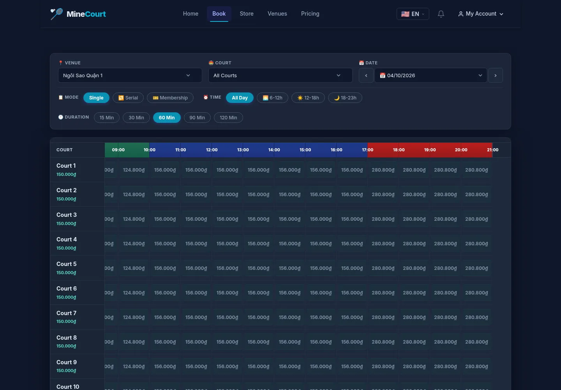
Task: Open the All Courts dropdown
Action: click(280, 75)
